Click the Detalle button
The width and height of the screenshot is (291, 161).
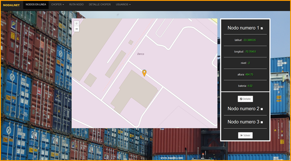245,99
